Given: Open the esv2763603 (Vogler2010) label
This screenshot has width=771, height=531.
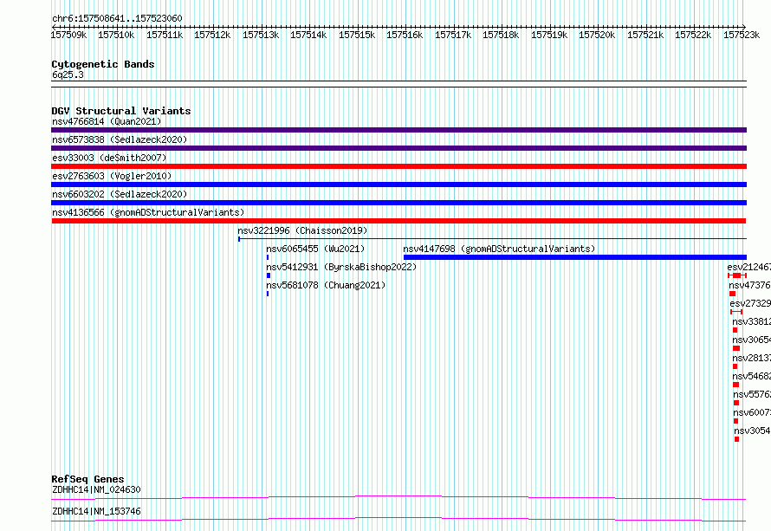Looking at the screenshot, I should click(112, 176).
